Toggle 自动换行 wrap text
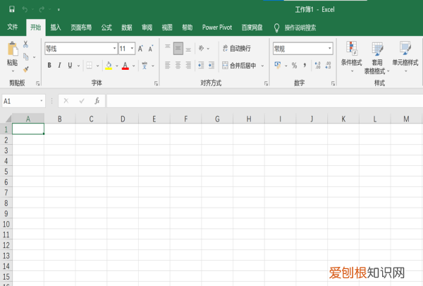Image resolution: width=423 pixels, height=286 pixels. [237, 49]
